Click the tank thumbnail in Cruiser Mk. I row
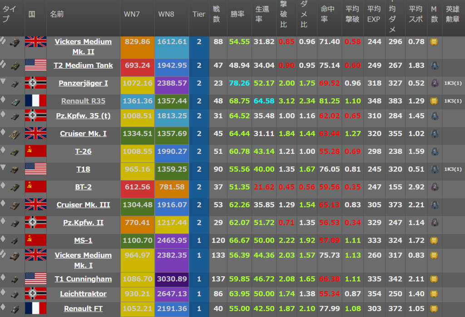 tap(15, 135)
